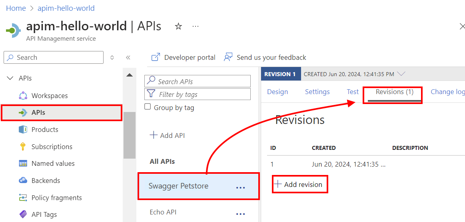The image size is (465, 222).
Task: Click the Jun 20, 2024 created cell
Action: tap(349, 164)
